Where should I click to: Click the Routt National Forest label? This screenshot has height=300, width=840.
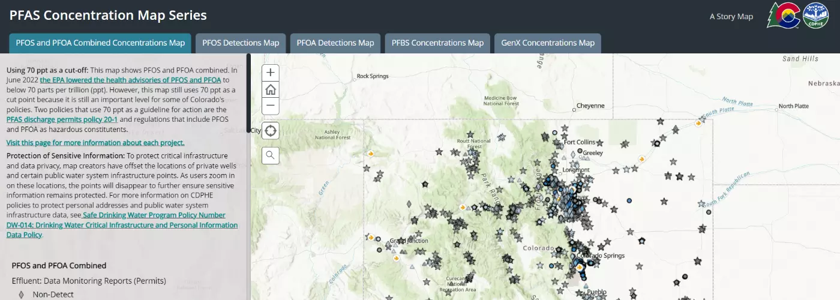point(474,144)
